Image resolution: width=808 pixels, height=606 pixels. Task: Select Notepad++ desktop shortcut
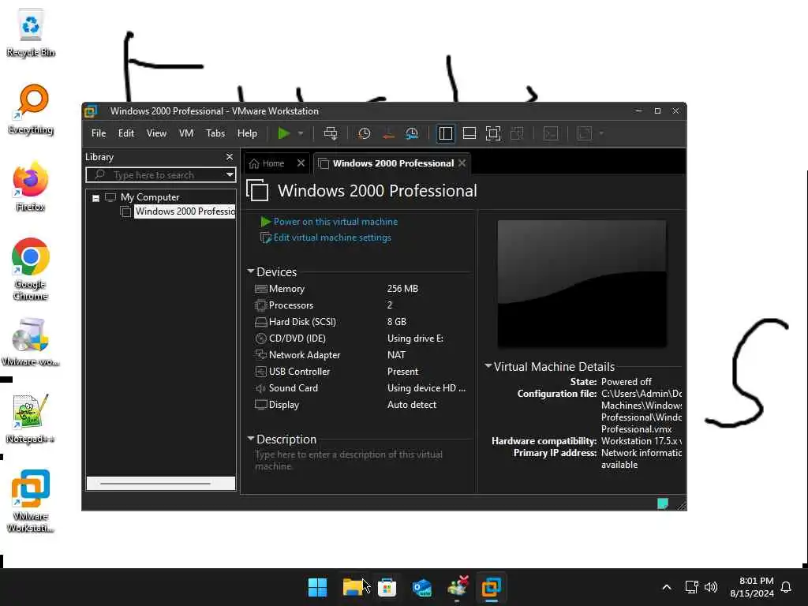[31, 419]
